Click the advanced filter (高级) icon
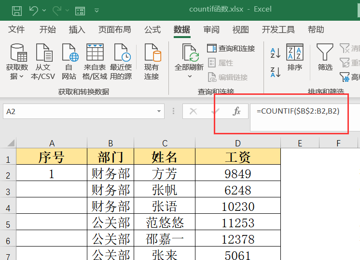The width and height of the screenshot is (360, 260). click(345, 77)
